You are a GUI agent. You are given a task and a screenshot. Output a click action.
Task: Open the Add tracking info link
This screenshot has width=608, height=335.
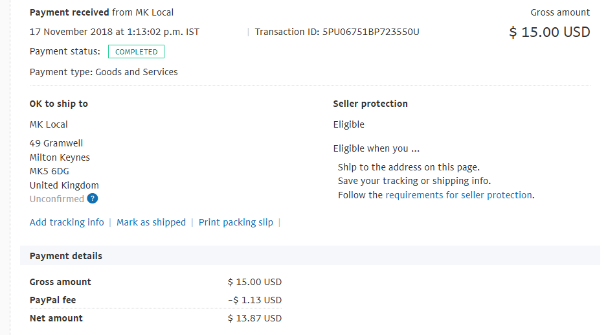click(x=67, y=222)
